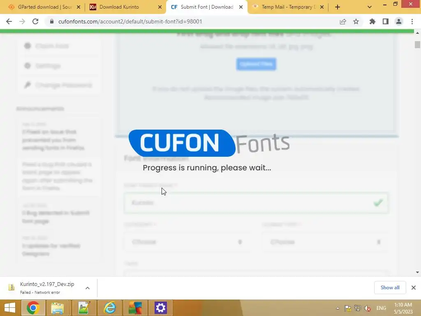Screen dimensions: 421x316
Task: Open the blurred category Choose dropdown
Action: click(x=187, y=242)
